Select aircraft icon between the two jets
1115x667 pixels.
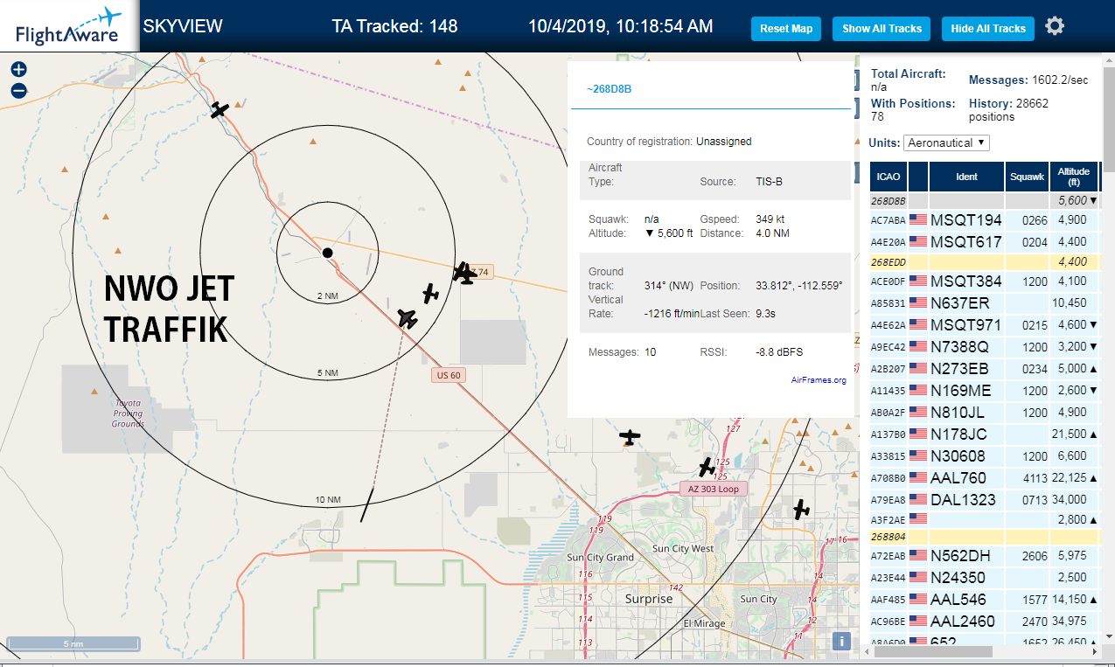pyautogui.click(x=430, y=294)
